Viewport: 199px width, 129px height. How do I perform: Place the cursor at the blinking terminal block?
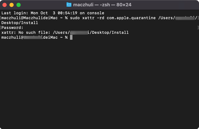point(71,38)
